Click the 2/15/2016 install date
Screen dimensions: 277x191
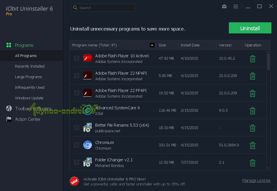189,110
